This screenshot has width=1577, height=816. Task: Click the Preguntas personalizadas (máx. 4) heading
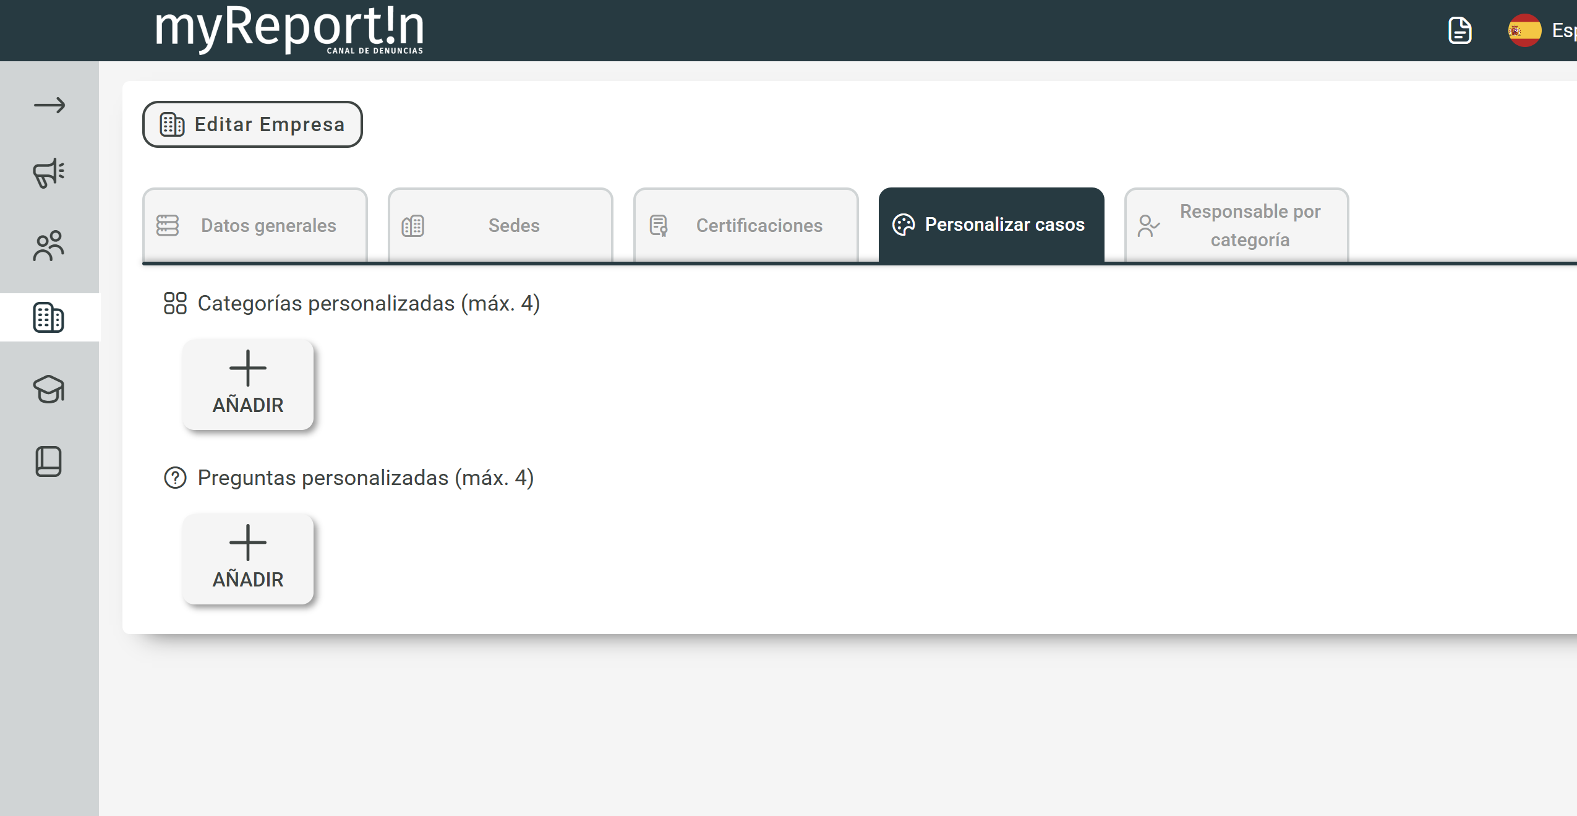tap(365, 478)
